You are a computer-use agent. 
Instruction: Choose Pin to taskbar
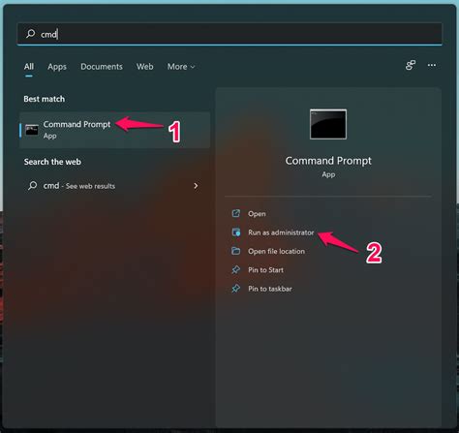tap(270, 289)
